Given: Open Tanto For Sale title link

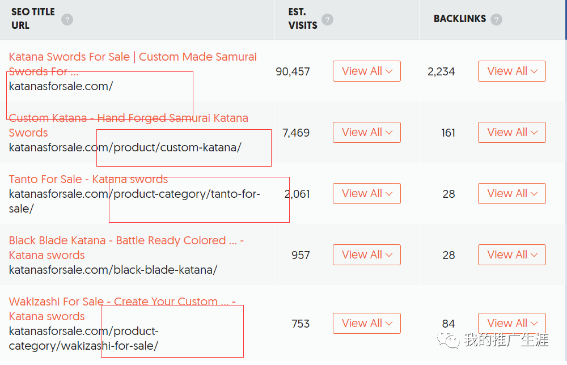Looking at the screenshot, I should pos(88,180).
